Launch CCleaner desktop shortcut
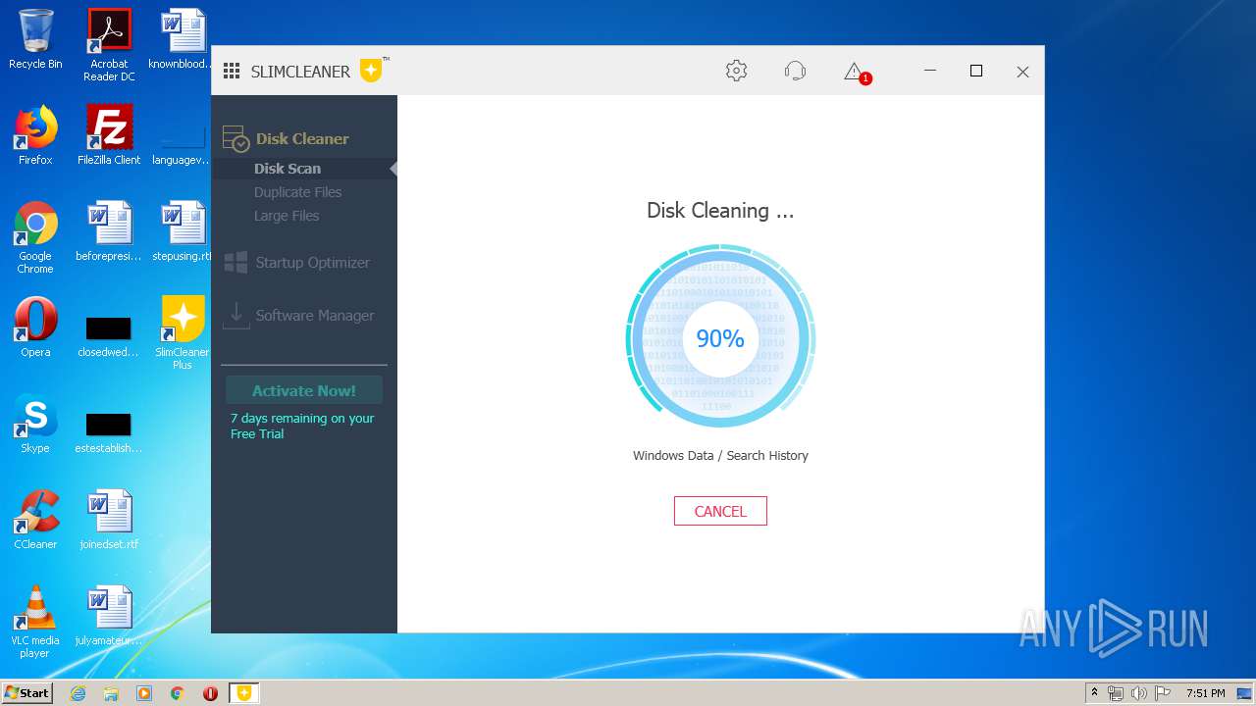Image resolution: width=1256 pixels, height=706 pixels. pyautogui.click(x=35, y=520)
